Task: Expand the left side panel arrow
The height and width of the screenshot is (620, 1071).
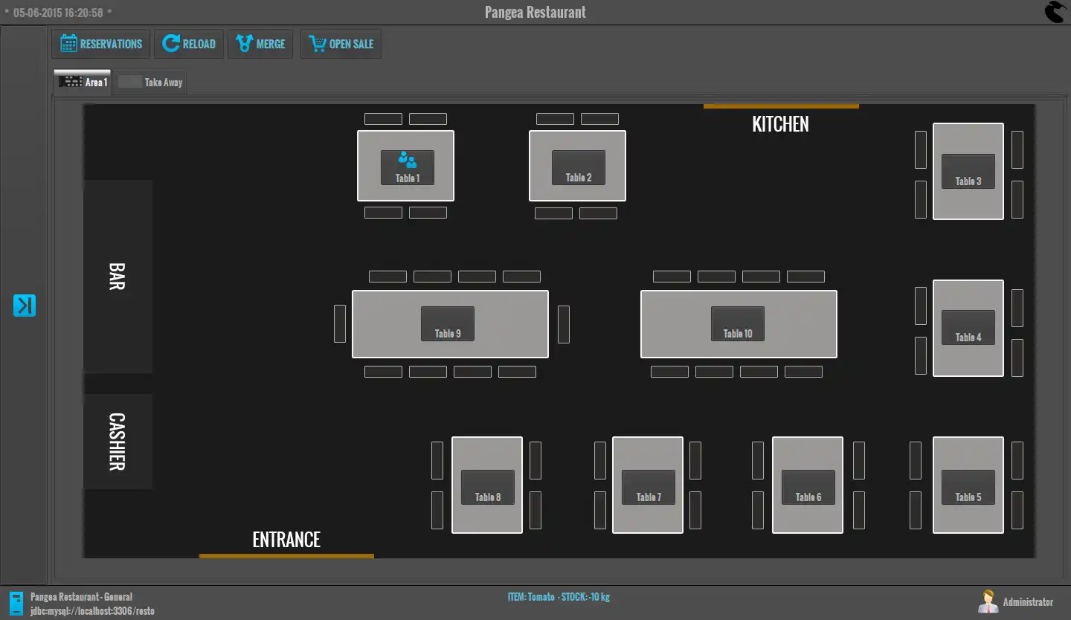Action: click(x=25, y=306)
